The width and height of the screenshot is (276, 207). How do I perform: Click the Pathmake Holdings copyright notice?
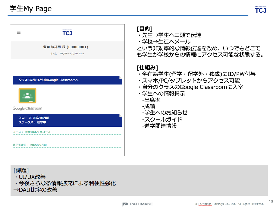tap(229, 204)
